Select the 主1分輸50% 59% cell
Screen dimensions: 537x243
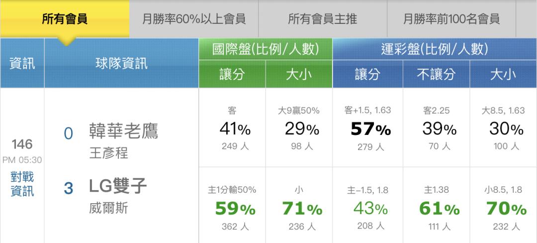[x=232, y=208]
